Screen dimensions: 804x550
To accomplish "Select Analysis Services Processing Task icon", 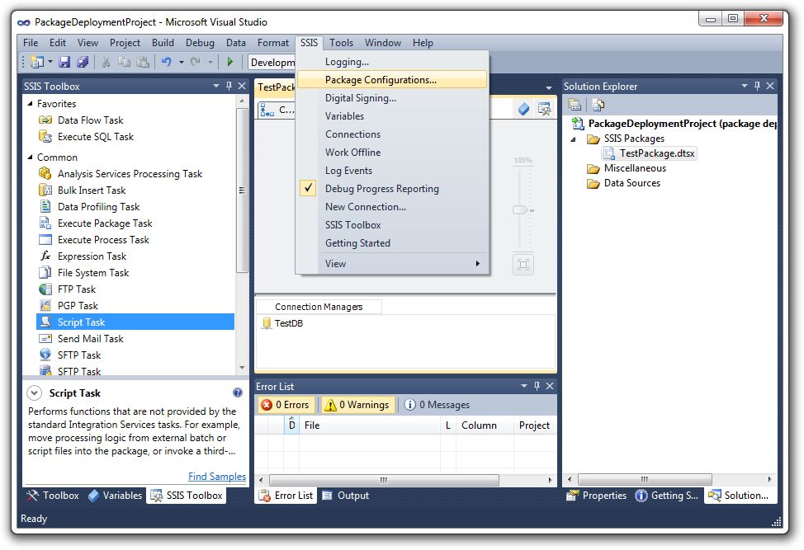I will tap(45, 174).
